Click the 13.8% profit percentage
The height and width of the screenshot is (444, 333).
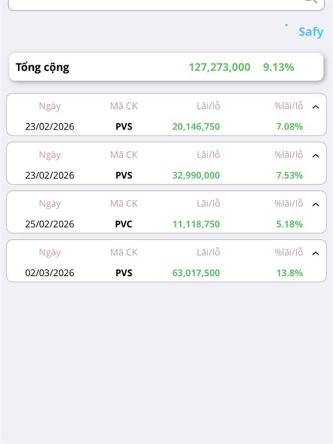click(x=289, y=273)
